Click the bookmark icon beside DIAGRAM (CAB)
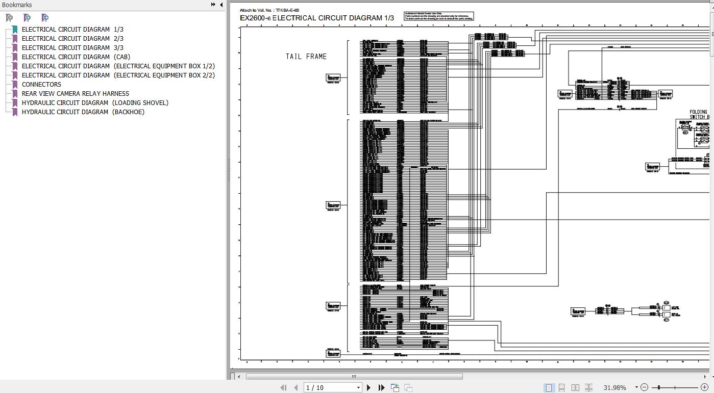The width and height of the screenshot is (714, 393). click(15, 57)
